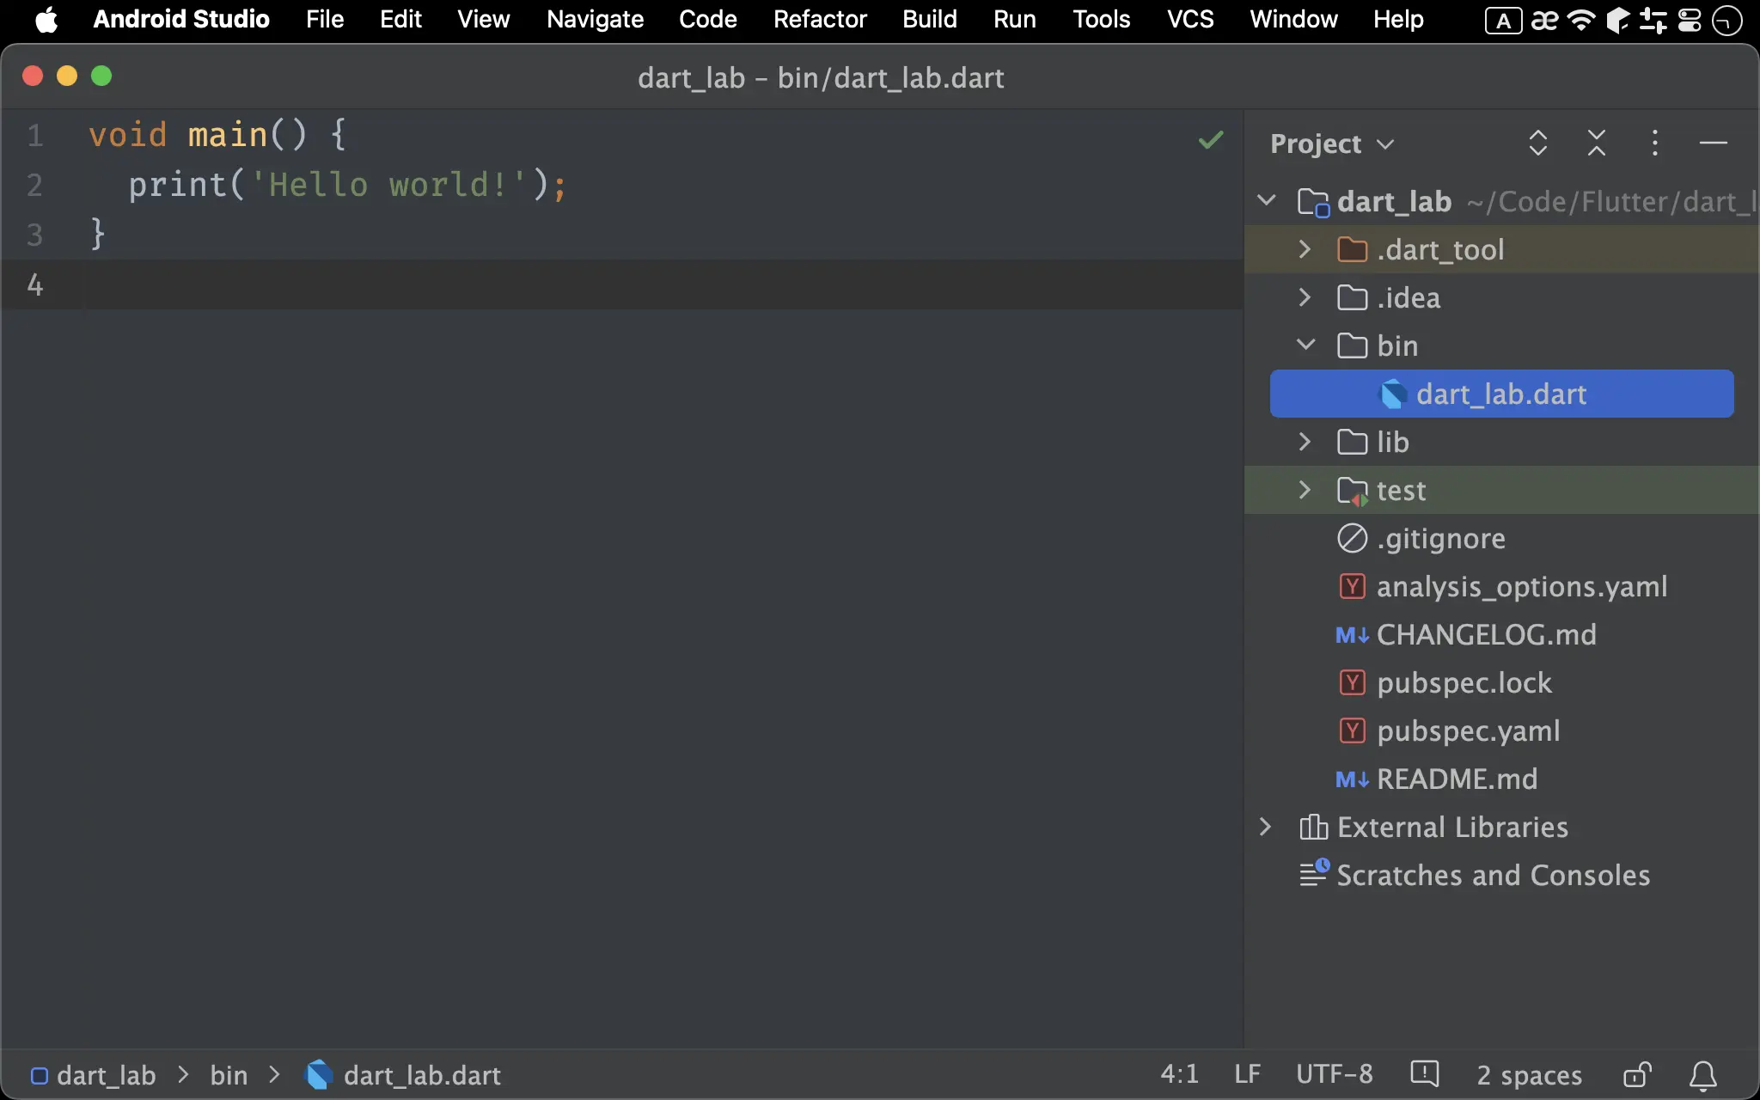Viewport: 1760px width, 1100px height.
Task: Click the module icon in breadcrumb bar
Action: tap(39, 1076)
